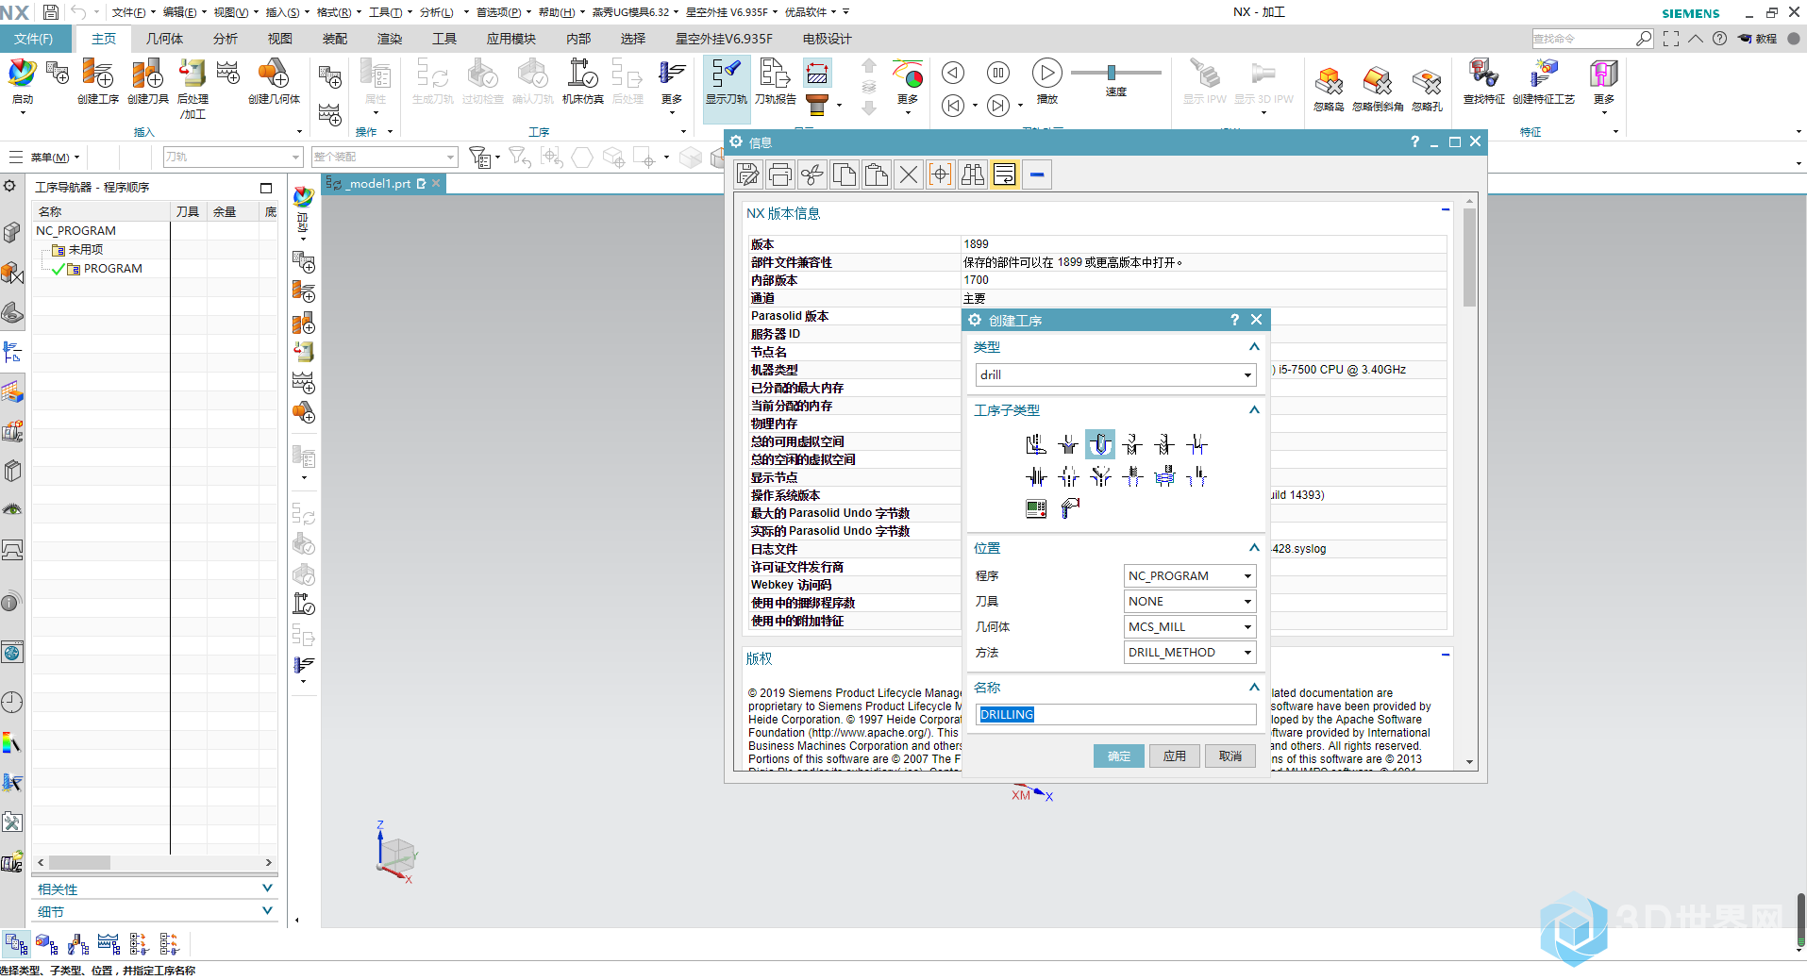Click the scissors cut icon in 信息 window
Image resolution: width=1807 pixels, height=980 pixels.
pyautogui.click(x=812, y=174)
